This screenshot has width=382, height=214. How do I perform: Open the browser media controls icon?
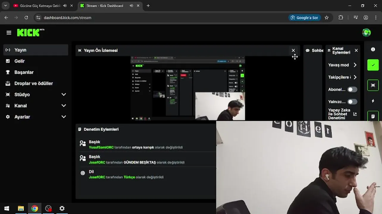356,18
